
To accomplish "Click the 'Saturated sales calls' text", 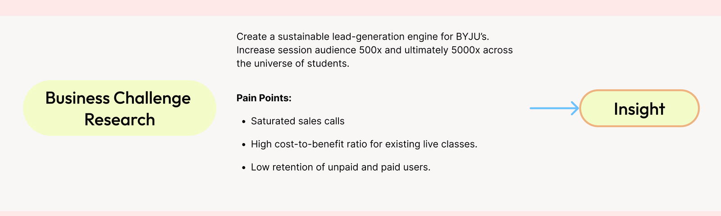I will pos(297,121).
